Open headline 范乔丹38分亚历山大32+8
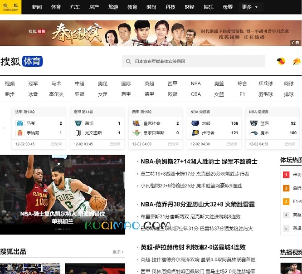 [x=198, y=204]
